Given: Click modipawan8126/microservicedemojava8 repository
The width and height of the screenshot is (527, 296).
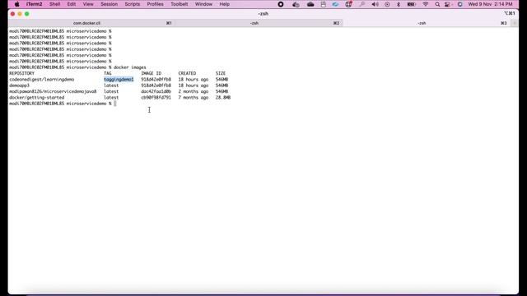Looking at the screenshot, I should [53, 91].
